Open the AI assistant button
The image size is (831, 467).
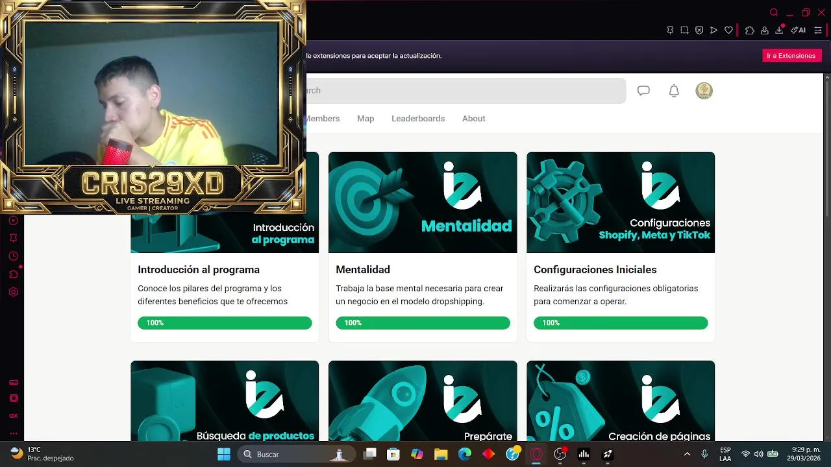[799, 30]
